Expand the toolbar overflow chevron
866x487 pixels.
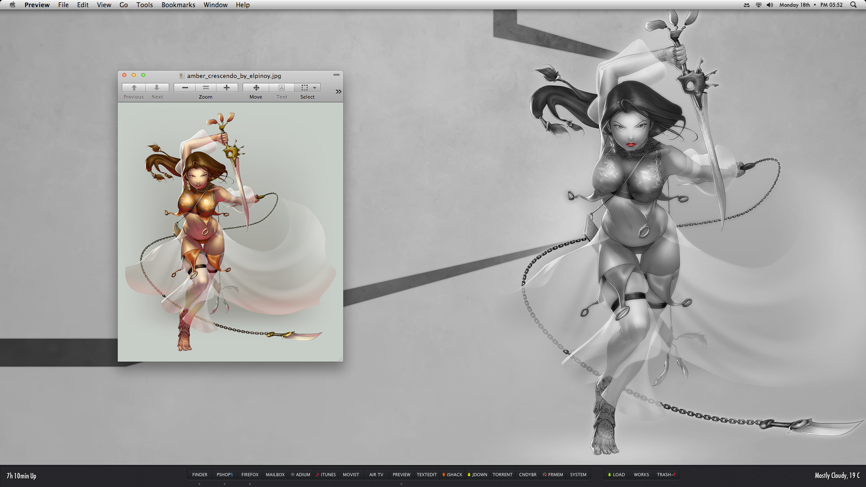click(x=338, y=92)
